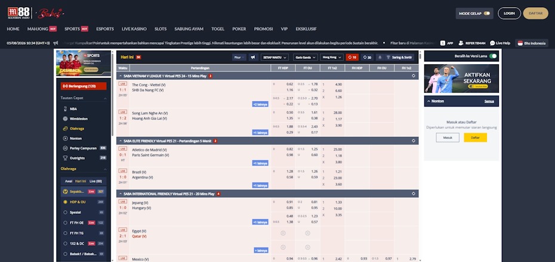Toggle Mode Gelap dark mode switch
The width and height of the screenshot is (555, 262).
click(x=487, y=14)
